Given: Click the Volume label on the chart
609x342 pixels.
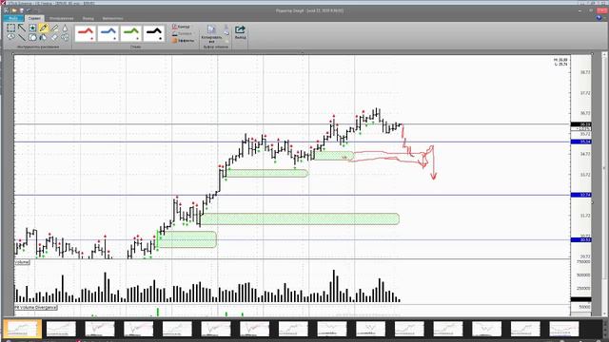Looking at the screenshot, I should 22,262.
